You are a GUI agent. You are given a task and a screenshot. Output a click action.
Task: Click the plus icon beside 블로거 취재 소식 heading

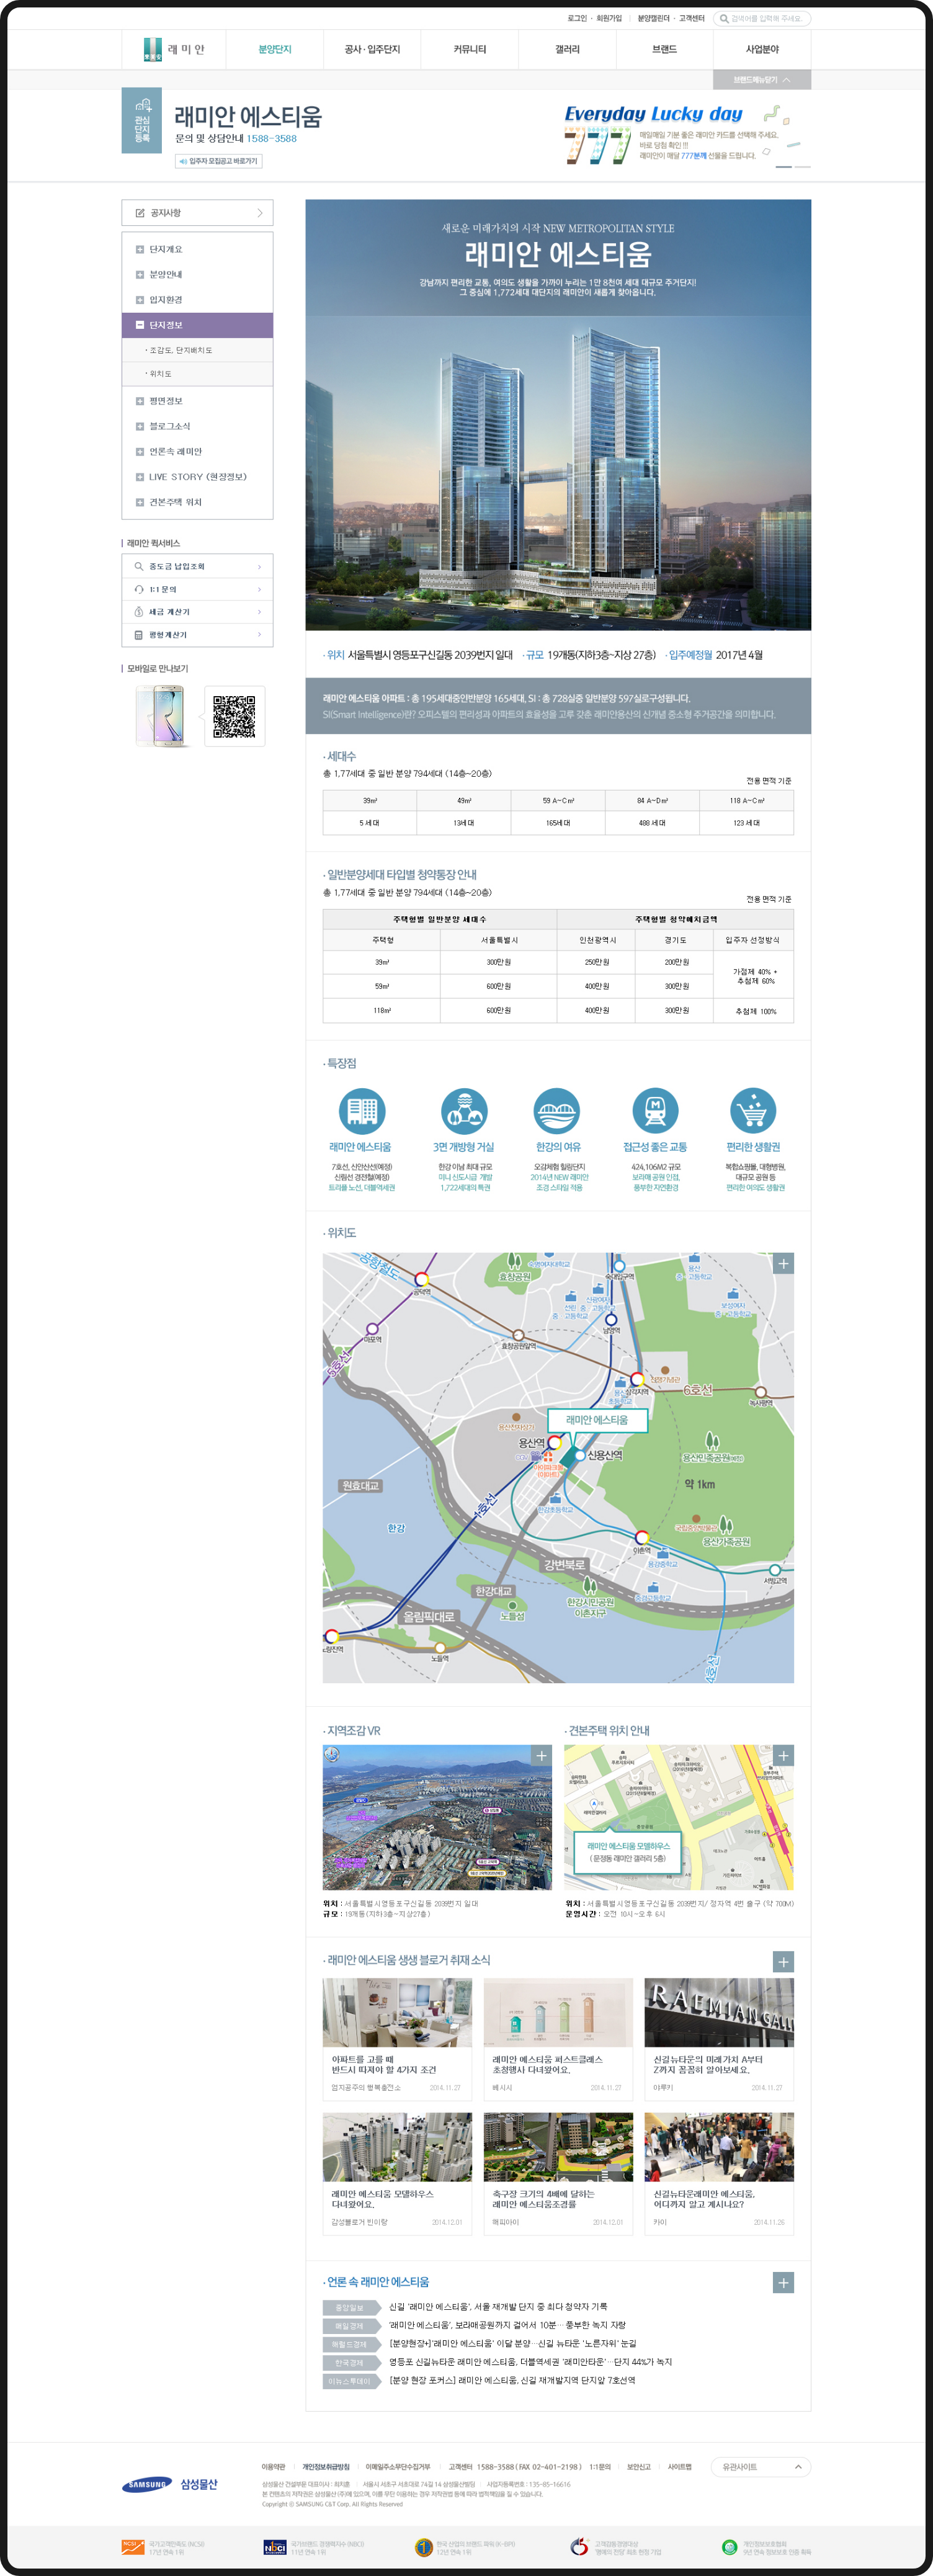(783, 1962)
